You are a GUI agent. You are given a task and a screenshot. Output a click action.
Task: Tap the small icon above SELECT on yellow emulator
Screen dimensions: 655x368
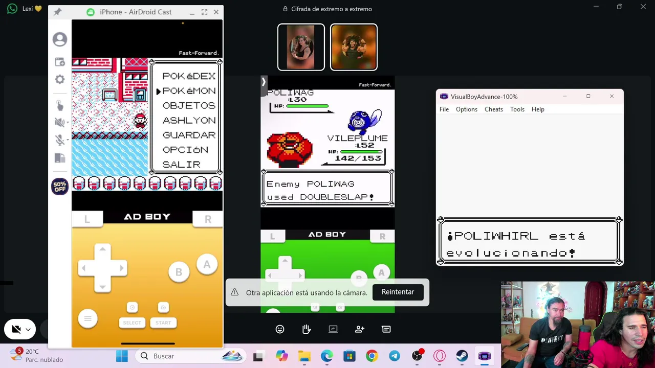pos(132,307)
